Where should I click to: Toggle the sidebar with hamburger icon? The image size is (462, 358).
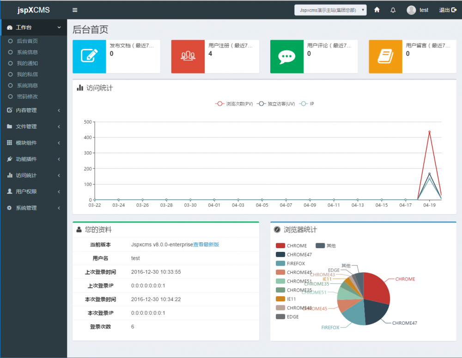(74, 10)
